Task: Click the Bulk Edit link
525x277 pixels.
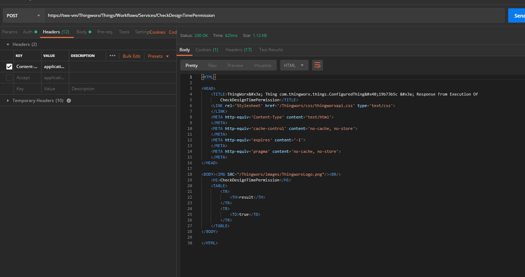Action: [131, 56]
